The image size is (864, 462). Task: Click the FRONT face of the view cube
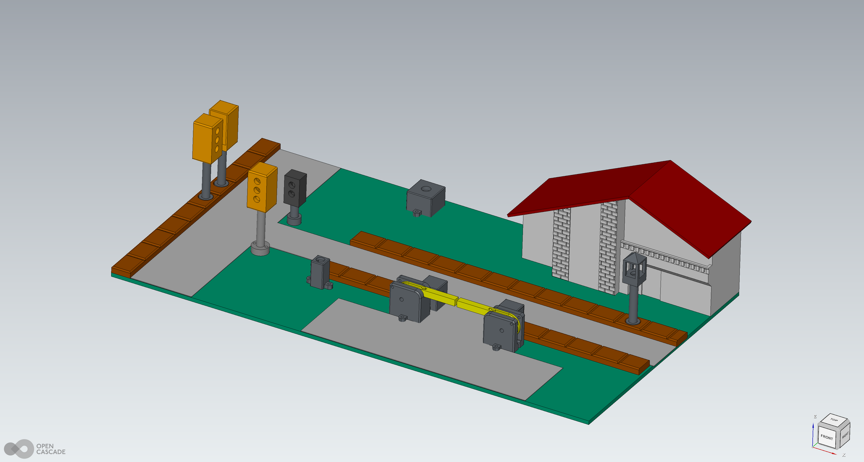tap(827, 436)
